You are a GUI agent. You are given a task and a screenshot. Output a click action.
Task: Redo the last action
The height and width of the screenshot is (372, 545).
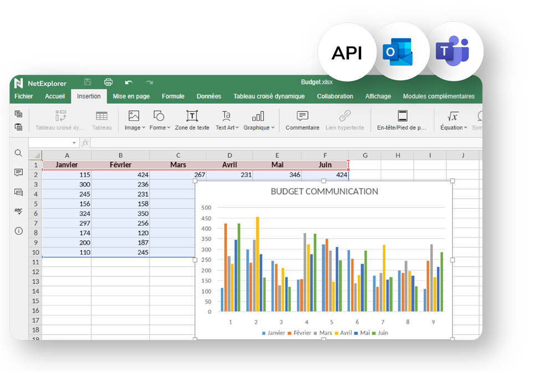coord(150,82)
